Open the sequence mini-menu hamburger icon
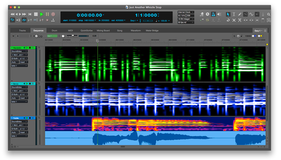 (x=265, y=31)
